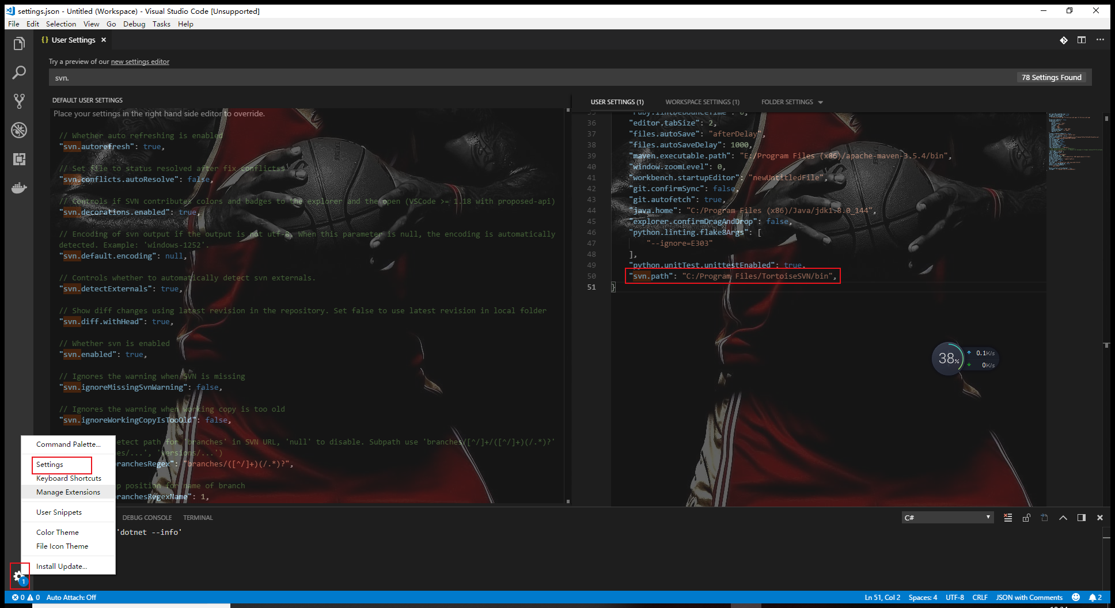Click the diamond icon in the editor title bar
1115x608 pixels.
[1064, 40]
